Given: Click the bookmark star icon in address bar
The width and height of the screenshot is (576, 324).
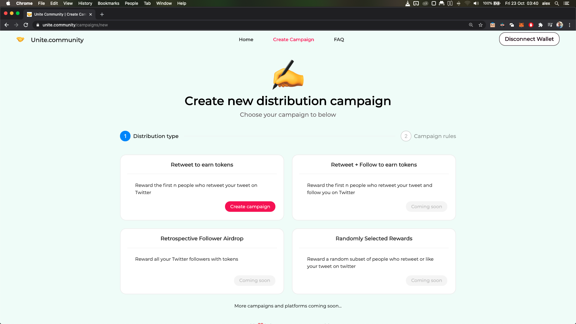Looking at the screenshot, I should point(481,25).
